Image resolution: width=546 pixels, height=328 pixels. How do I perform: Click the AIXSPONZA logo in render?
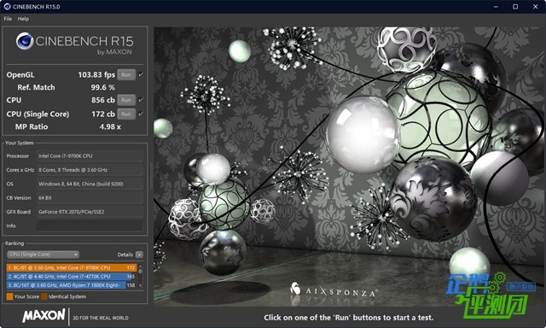(x=333, y=290)
